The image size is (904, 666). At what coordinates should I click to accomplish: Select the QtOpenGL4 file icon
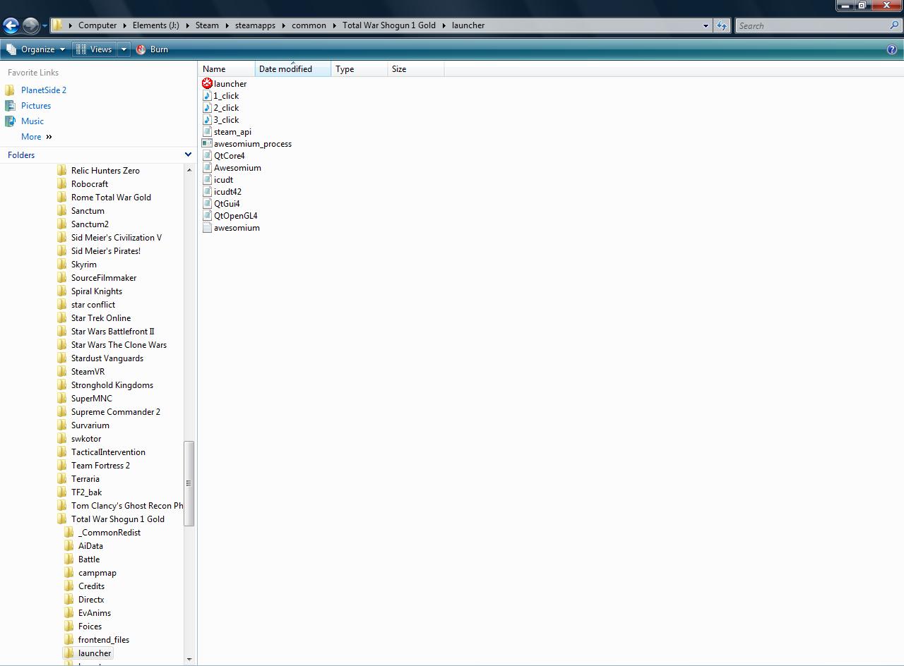click(207, 216)
